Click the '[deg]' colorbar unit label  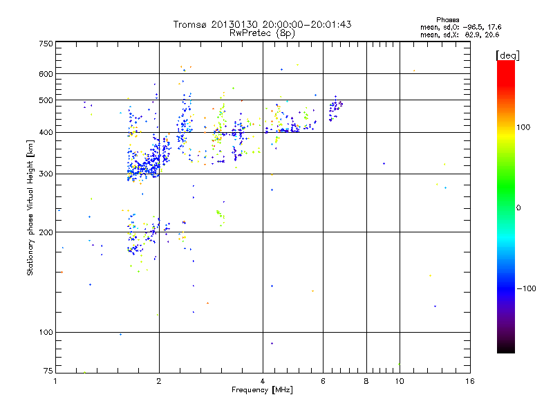(507, 55)
